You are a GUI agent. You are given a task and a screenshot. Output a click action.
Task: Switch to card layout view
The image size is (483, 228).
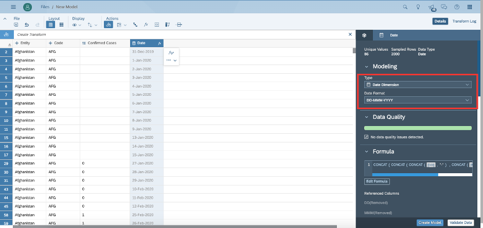[x=62, y=25]
